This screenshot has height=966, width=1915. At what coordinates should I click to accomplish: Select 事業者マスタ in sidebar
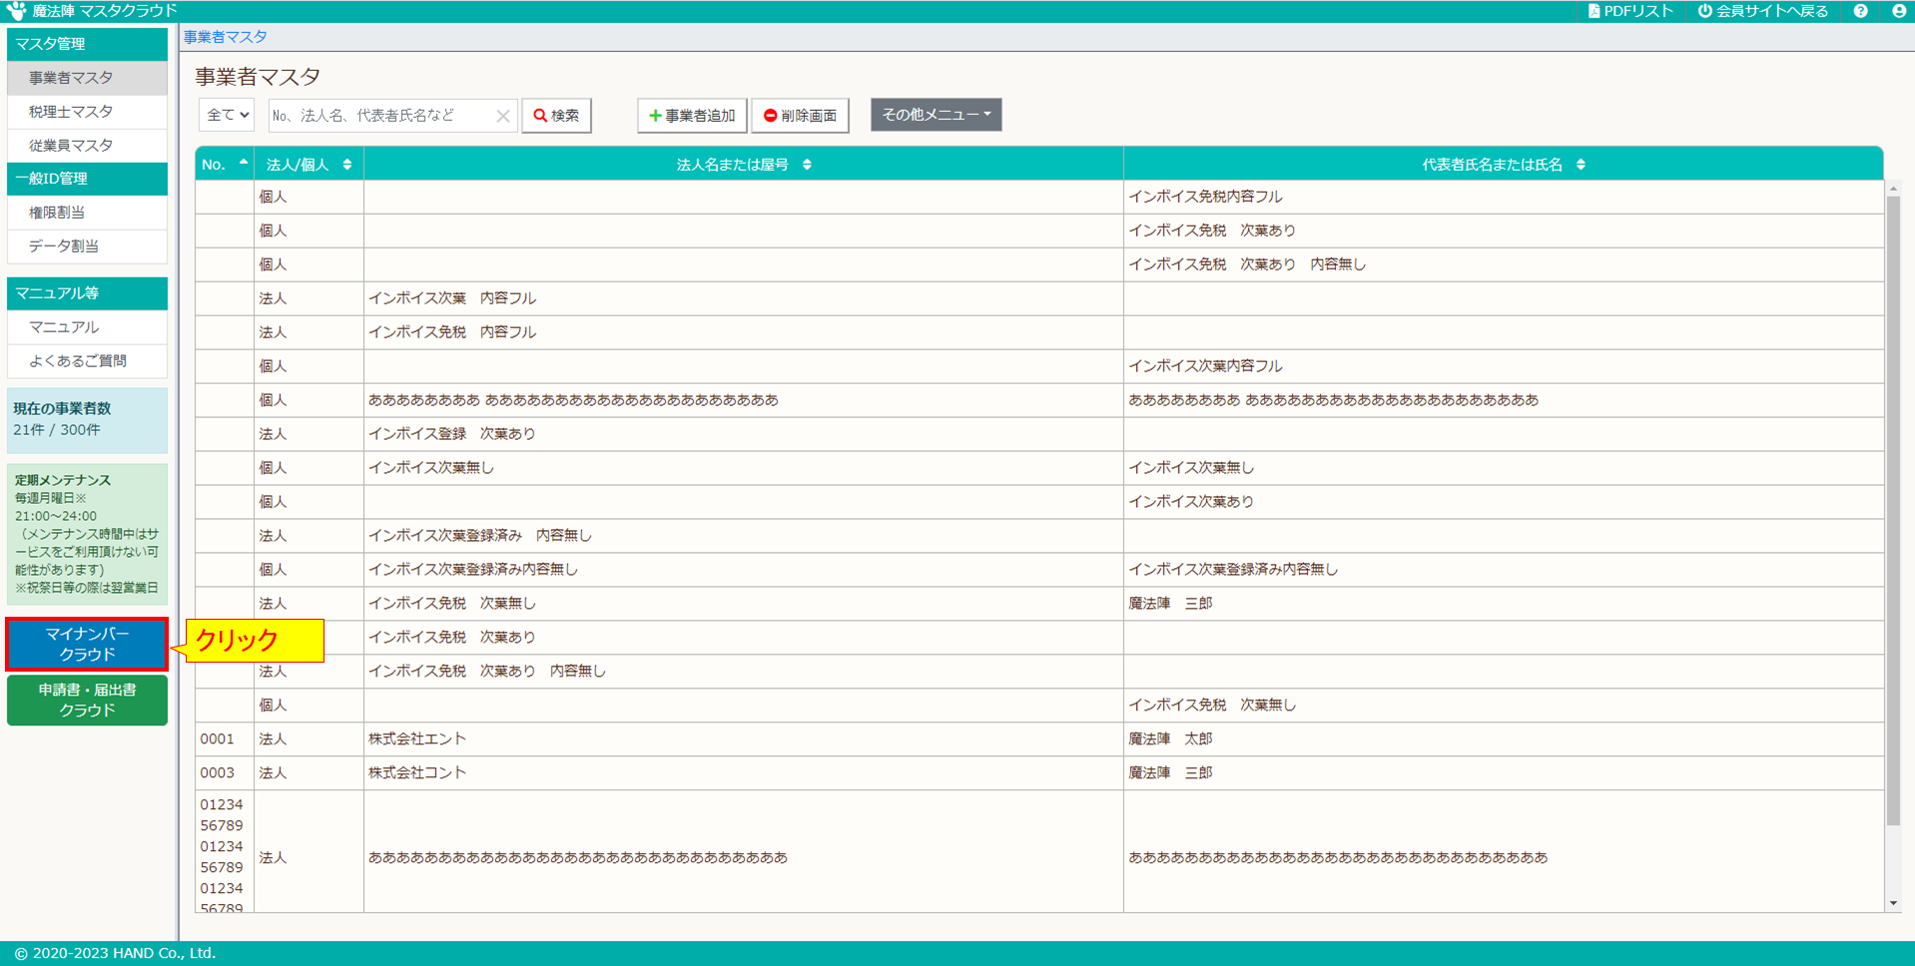coord(87,78)
